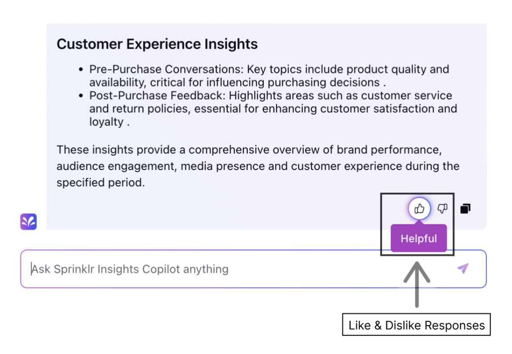
Task: Copy the response using the copy icon
Action: (x=465, y=208)
